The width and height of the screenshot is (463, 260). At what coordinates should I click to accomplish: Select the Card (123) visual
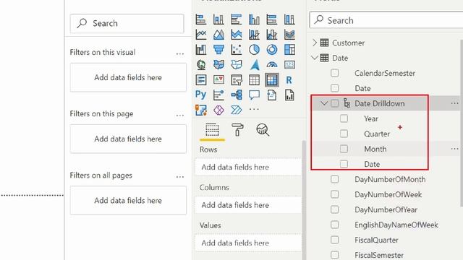click(x=289, y=64)
